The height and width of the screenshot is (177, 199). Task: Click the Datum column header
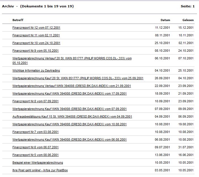pyautogui.click(x=165, y=20)
